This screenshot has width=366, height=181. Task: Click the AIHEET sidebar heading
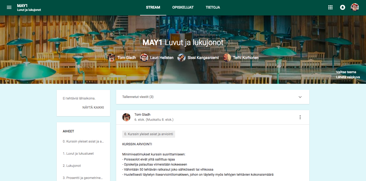click(x=68, y=131)
